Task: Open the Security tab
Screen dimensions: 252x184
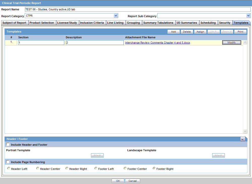Action: pos(225,22)
